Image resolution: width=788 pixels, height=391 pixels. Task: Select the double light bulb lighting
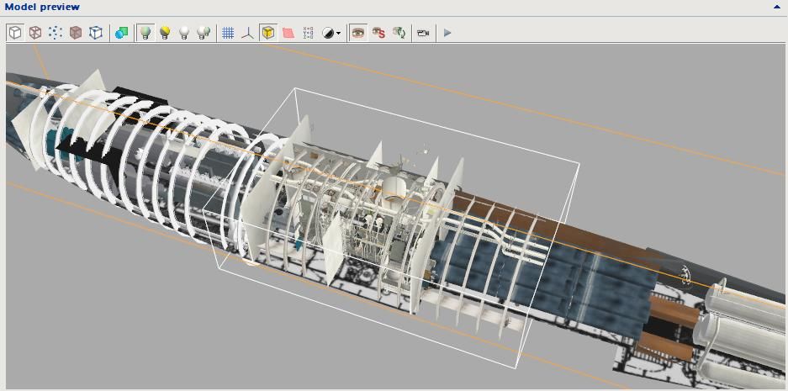pyautogui.click(x=204, y=33)
